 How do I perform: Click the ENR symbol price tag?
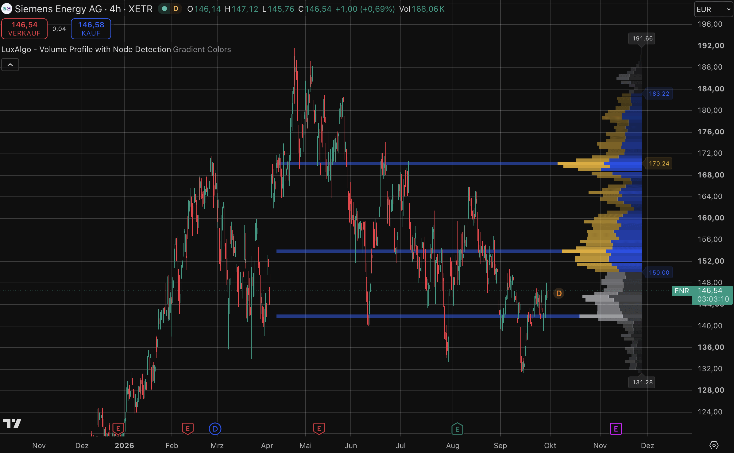click(x=682, y=291)
